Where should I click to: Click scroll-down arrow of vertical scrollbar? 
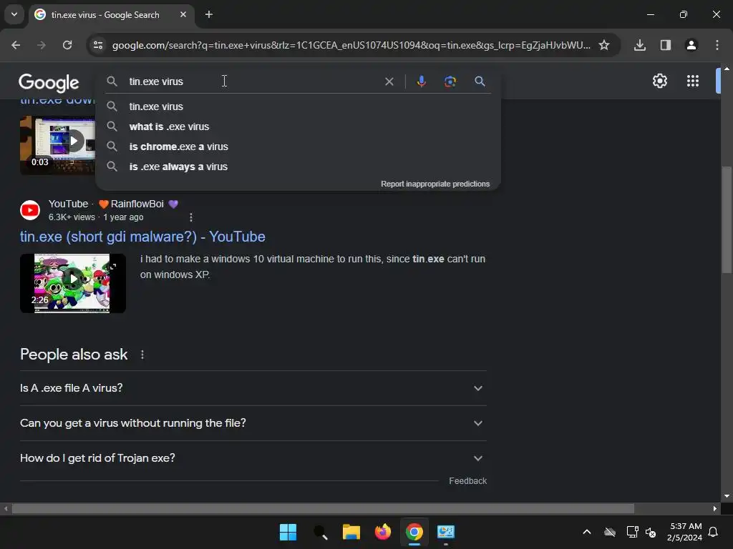click(x=727, y=496)
